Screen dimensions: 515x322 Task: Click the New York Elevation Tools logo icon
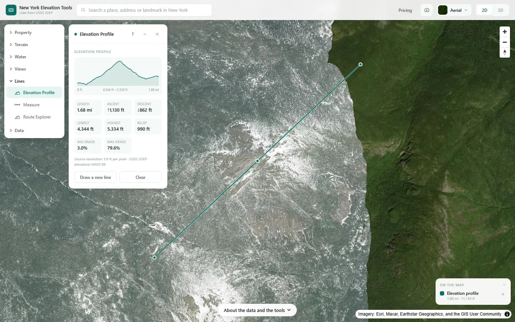tap(11, 10)
